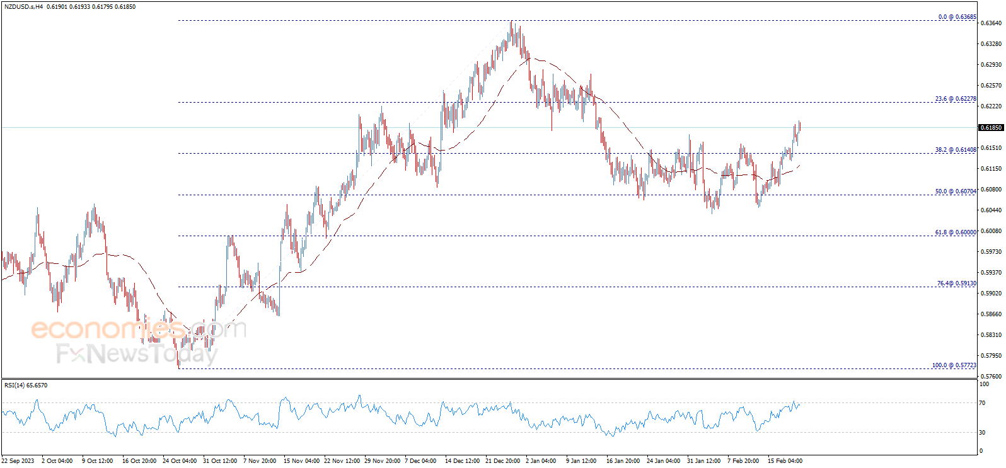Image resolution: width=1006 pixels, height=468 pixels.
Task: Click the 0.63640 price axis value
Action: point(992,23)
